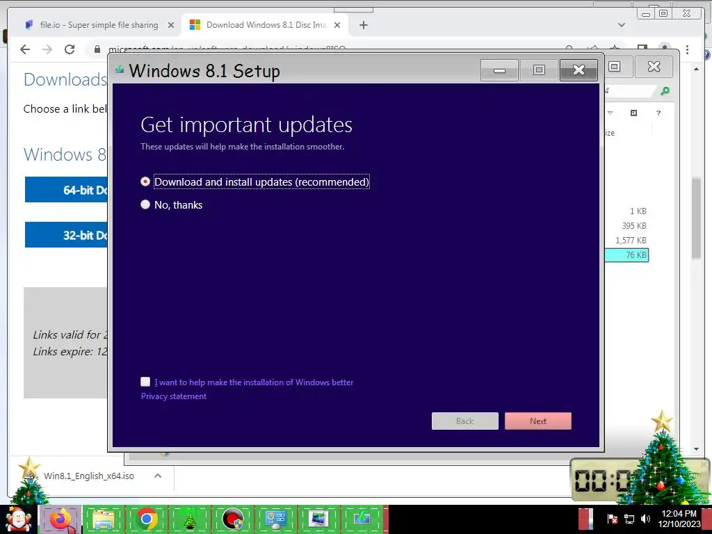The height and width of the screenshot is (534, 712).
Task: Click the 32-bit Download button on the page
Action: [66, 235]
